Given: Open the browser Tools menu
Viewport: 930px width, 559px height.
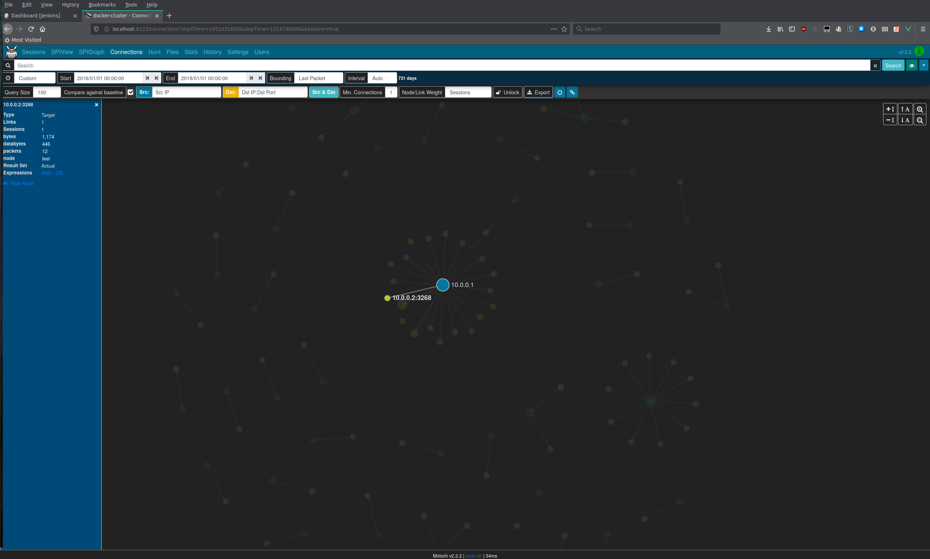Looking at the screenshot, I should (130, 4).
